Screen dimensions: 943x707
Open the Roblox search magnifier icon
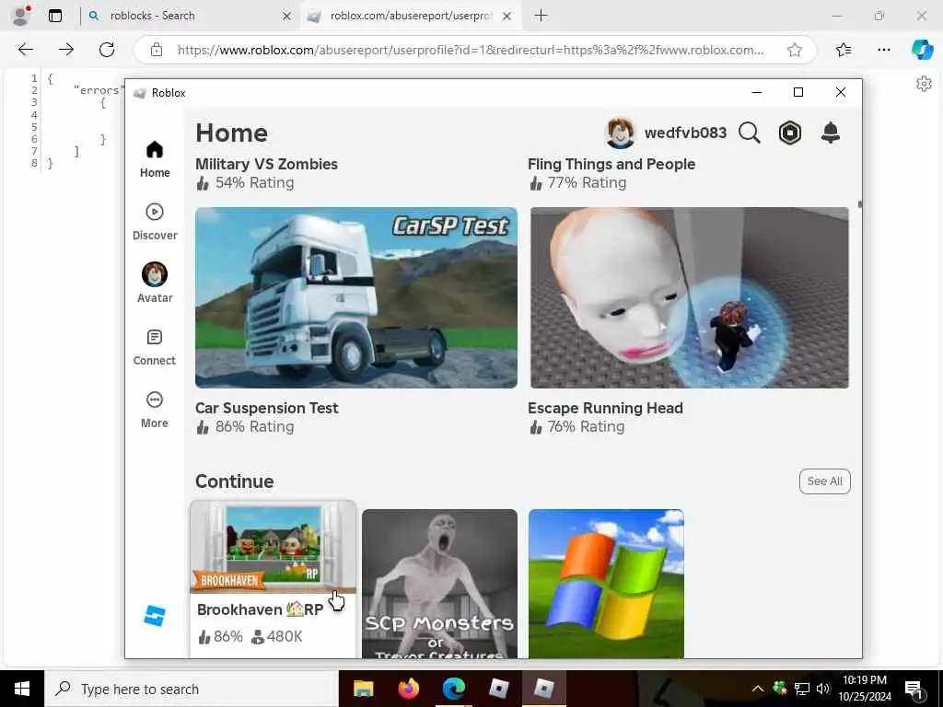point(750,133)
